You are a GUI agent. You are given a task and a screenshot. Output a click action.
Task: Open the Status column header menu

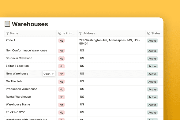tap(154, 33)
